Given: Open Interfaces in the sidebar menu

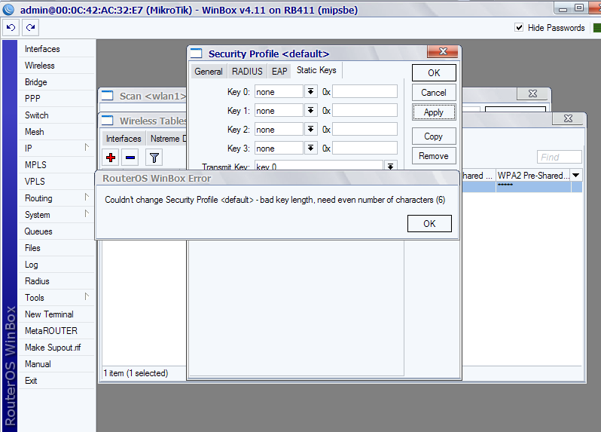Looking at the screenshot, I should [x=56, y=49].
